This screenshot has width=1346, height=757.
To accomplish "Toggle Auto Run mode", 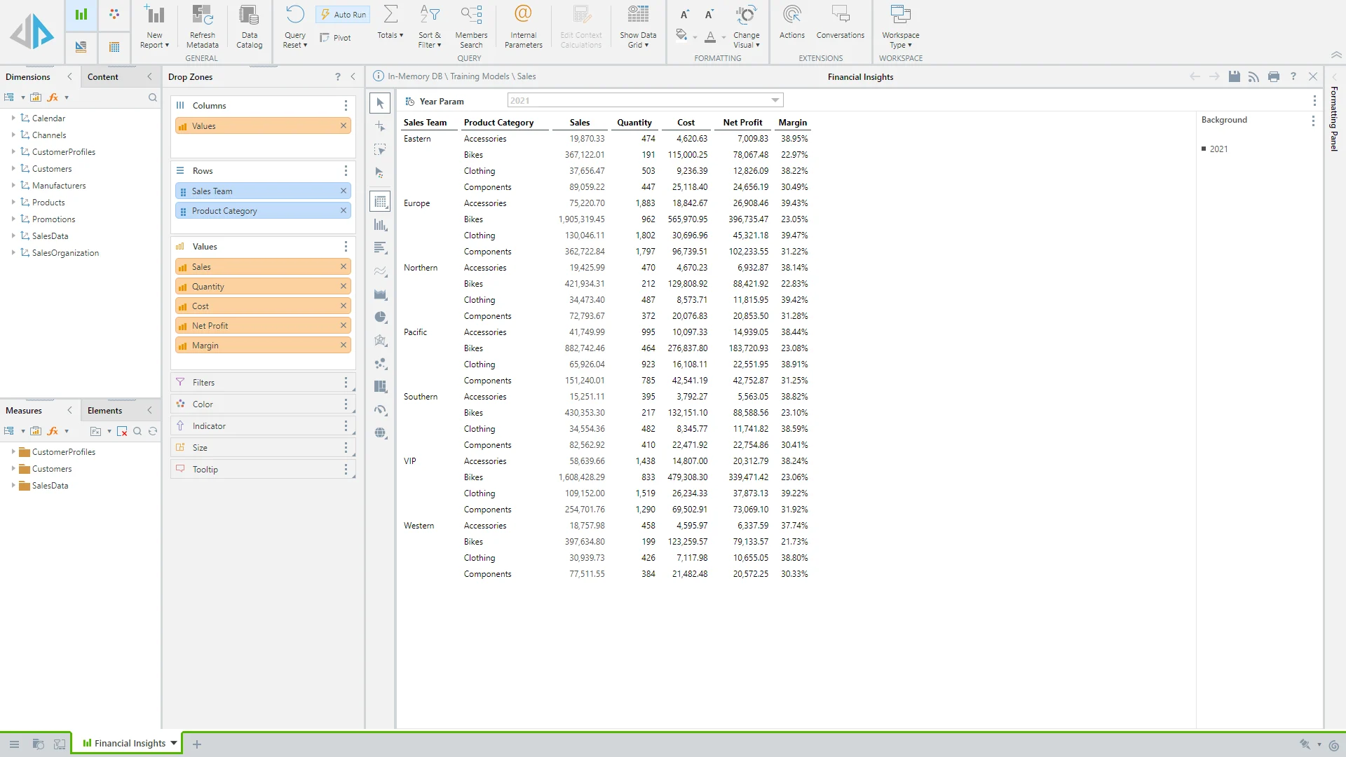I will click(343, 14).
